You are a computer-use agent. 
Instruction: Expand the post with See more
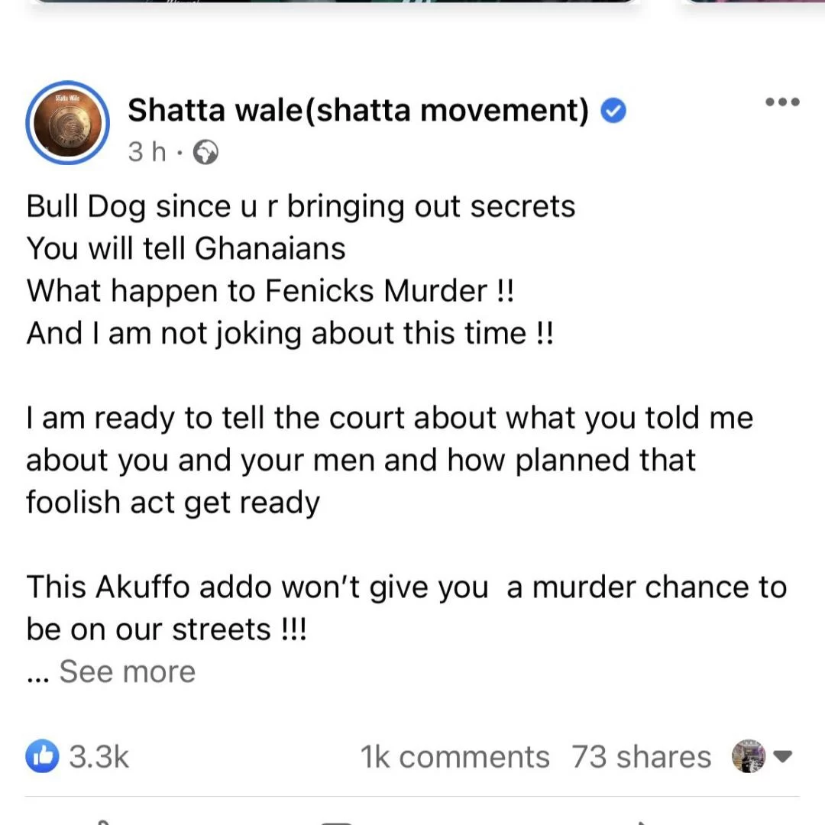[x=127, y=671]
